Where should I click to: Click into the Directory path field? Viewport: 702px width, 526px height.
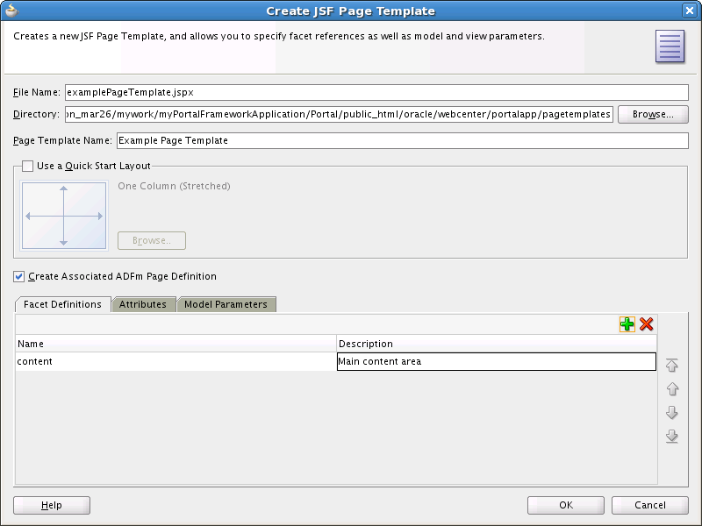[339, 115]
